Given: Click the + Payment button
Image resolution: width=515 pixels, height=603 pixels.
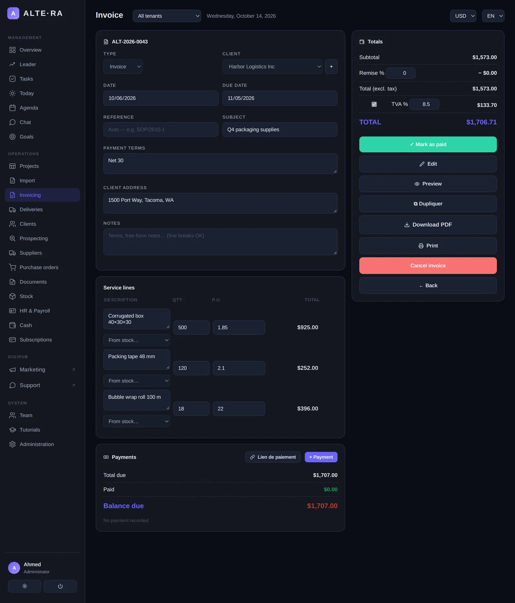Looking at the screenshot, I should (x=321, y=457).
